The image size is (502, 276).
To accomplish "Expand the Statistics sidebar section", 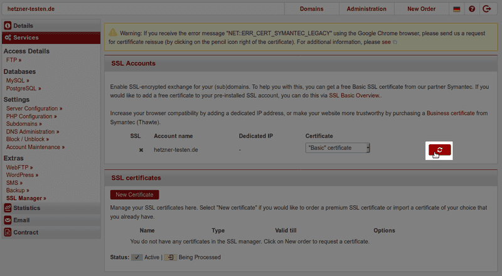I will (51, 208).
